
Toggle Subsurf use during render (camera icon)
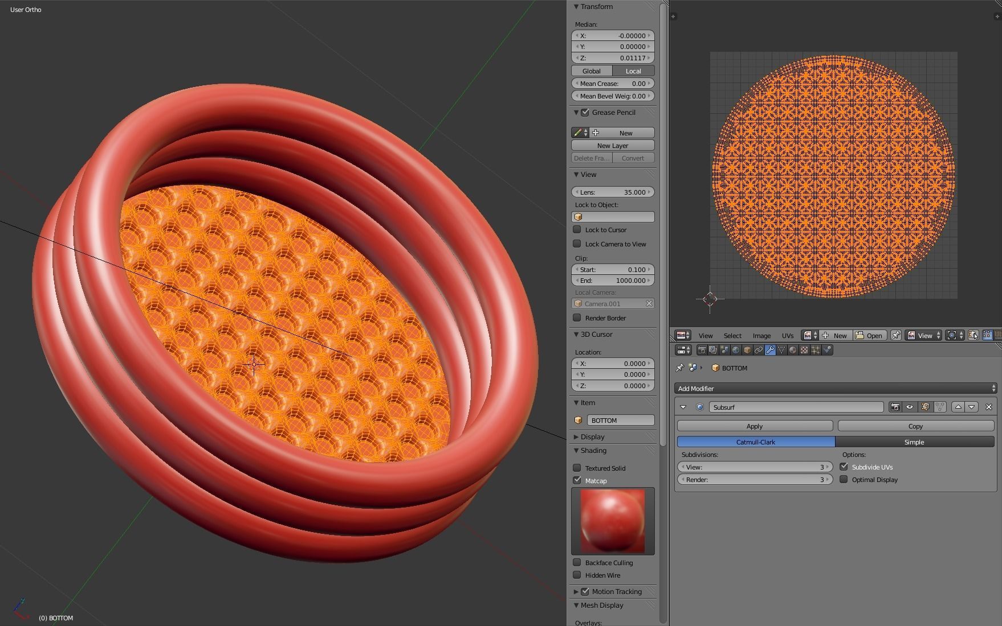pos(895,407)
